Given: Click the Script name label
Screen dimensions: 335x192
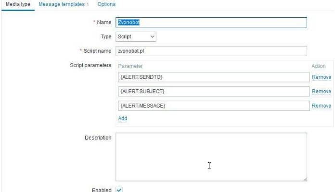Looking at the screenshot, I should pyautogui.click(x=97, y=51).
